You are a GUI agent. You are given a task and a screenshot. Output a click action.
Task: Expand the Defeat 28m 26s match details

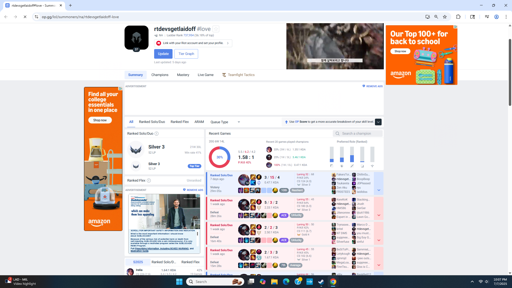379,208
